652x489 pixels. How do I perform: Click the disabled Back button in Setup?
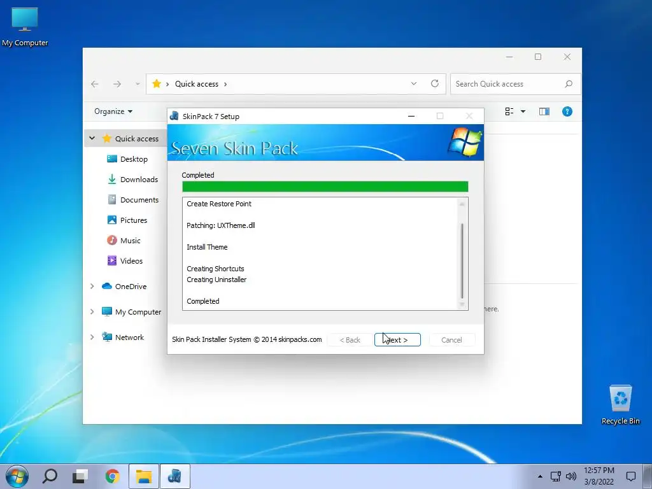(350, 340)
